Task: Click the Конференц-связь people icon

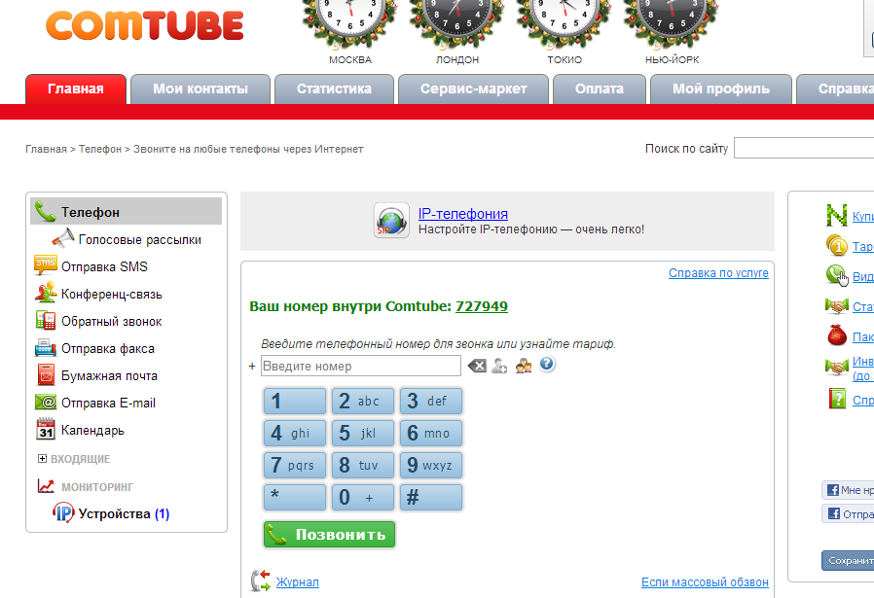Action: (x=45, y=293)
